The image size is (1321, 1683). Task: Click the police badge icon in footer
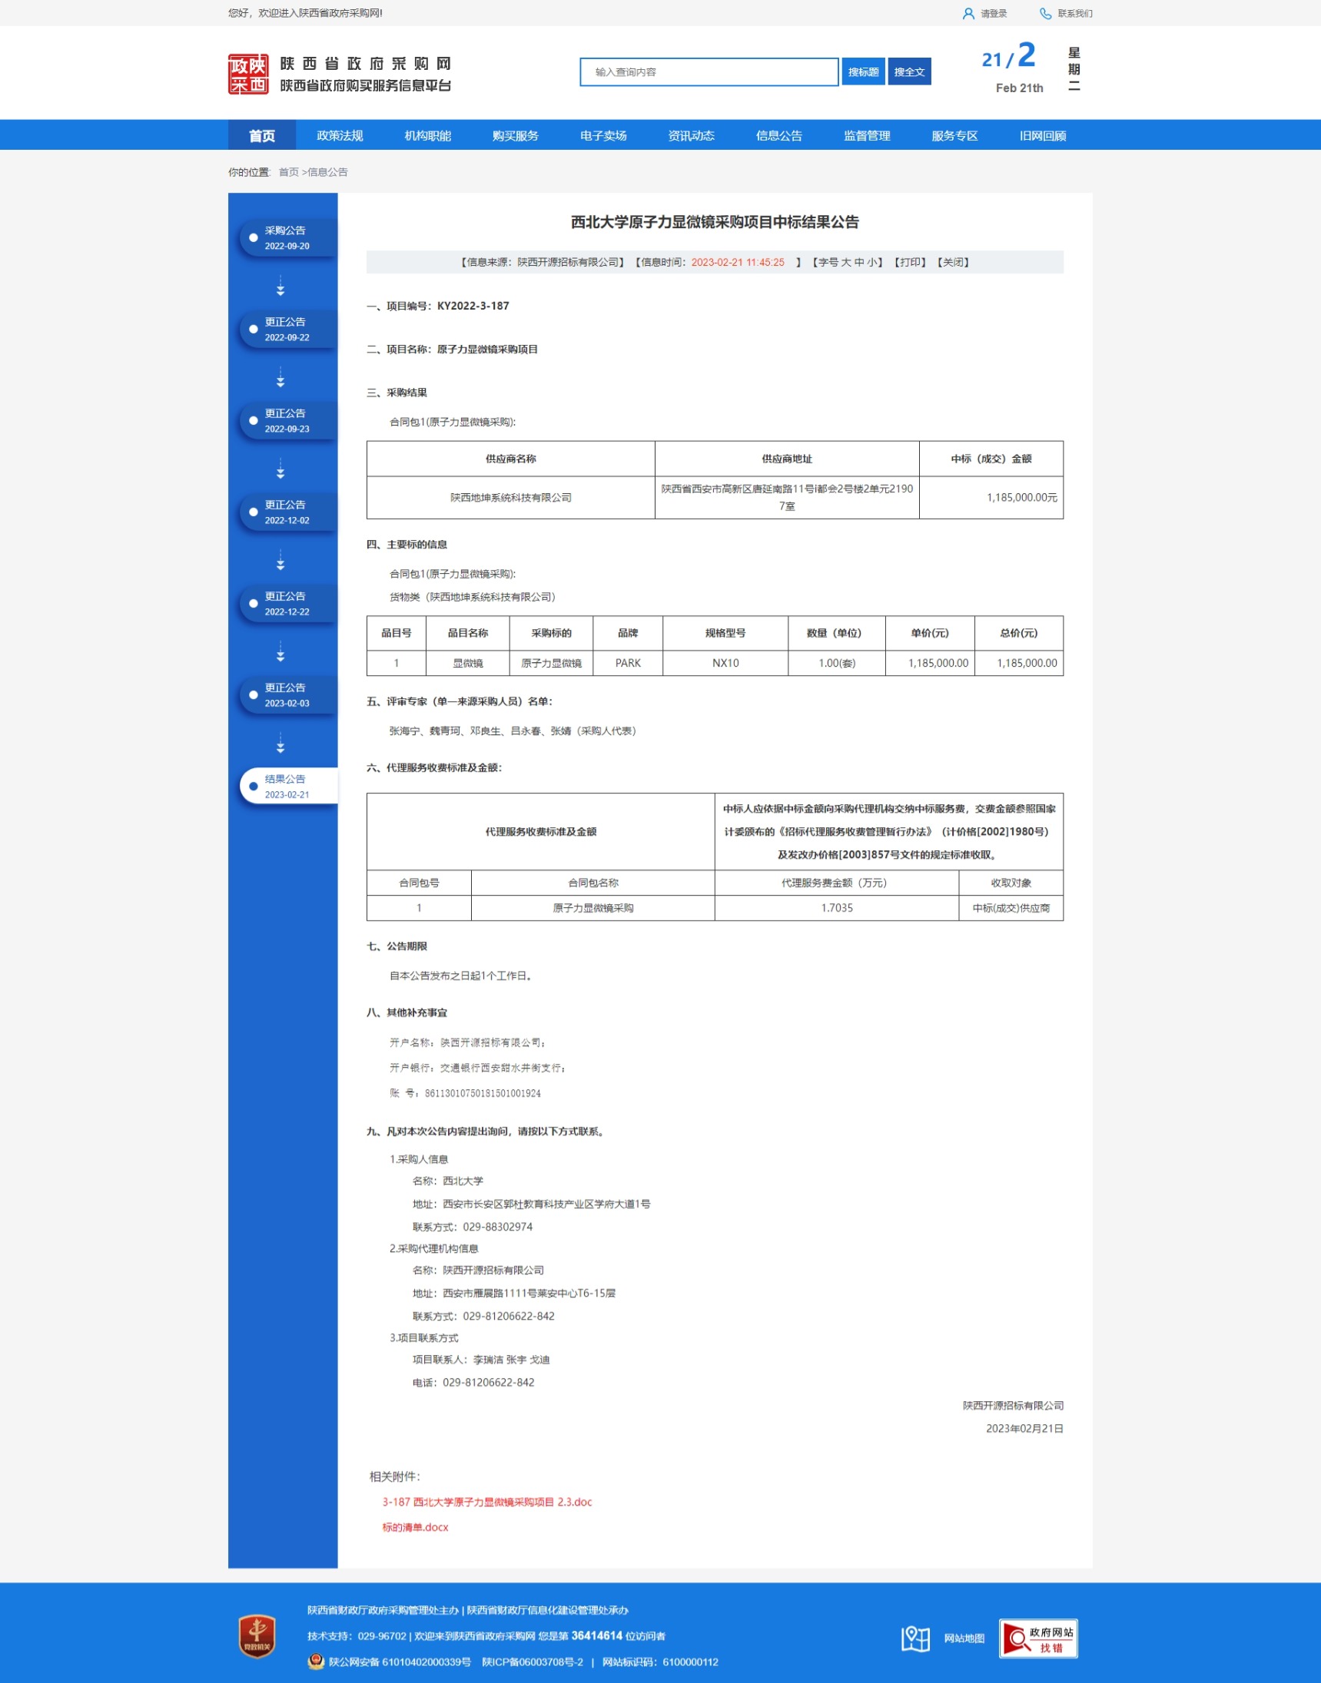[x=316, y=1661]
